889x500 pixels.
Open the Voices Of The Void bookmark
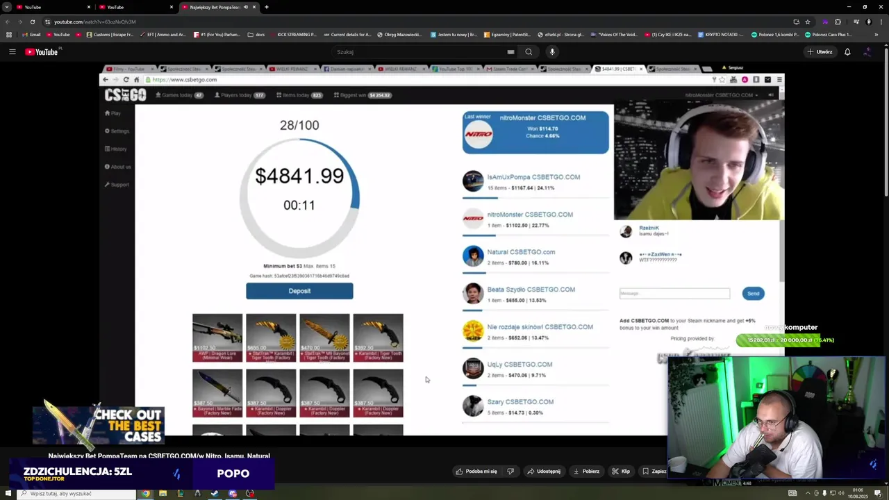click(613, 34)
